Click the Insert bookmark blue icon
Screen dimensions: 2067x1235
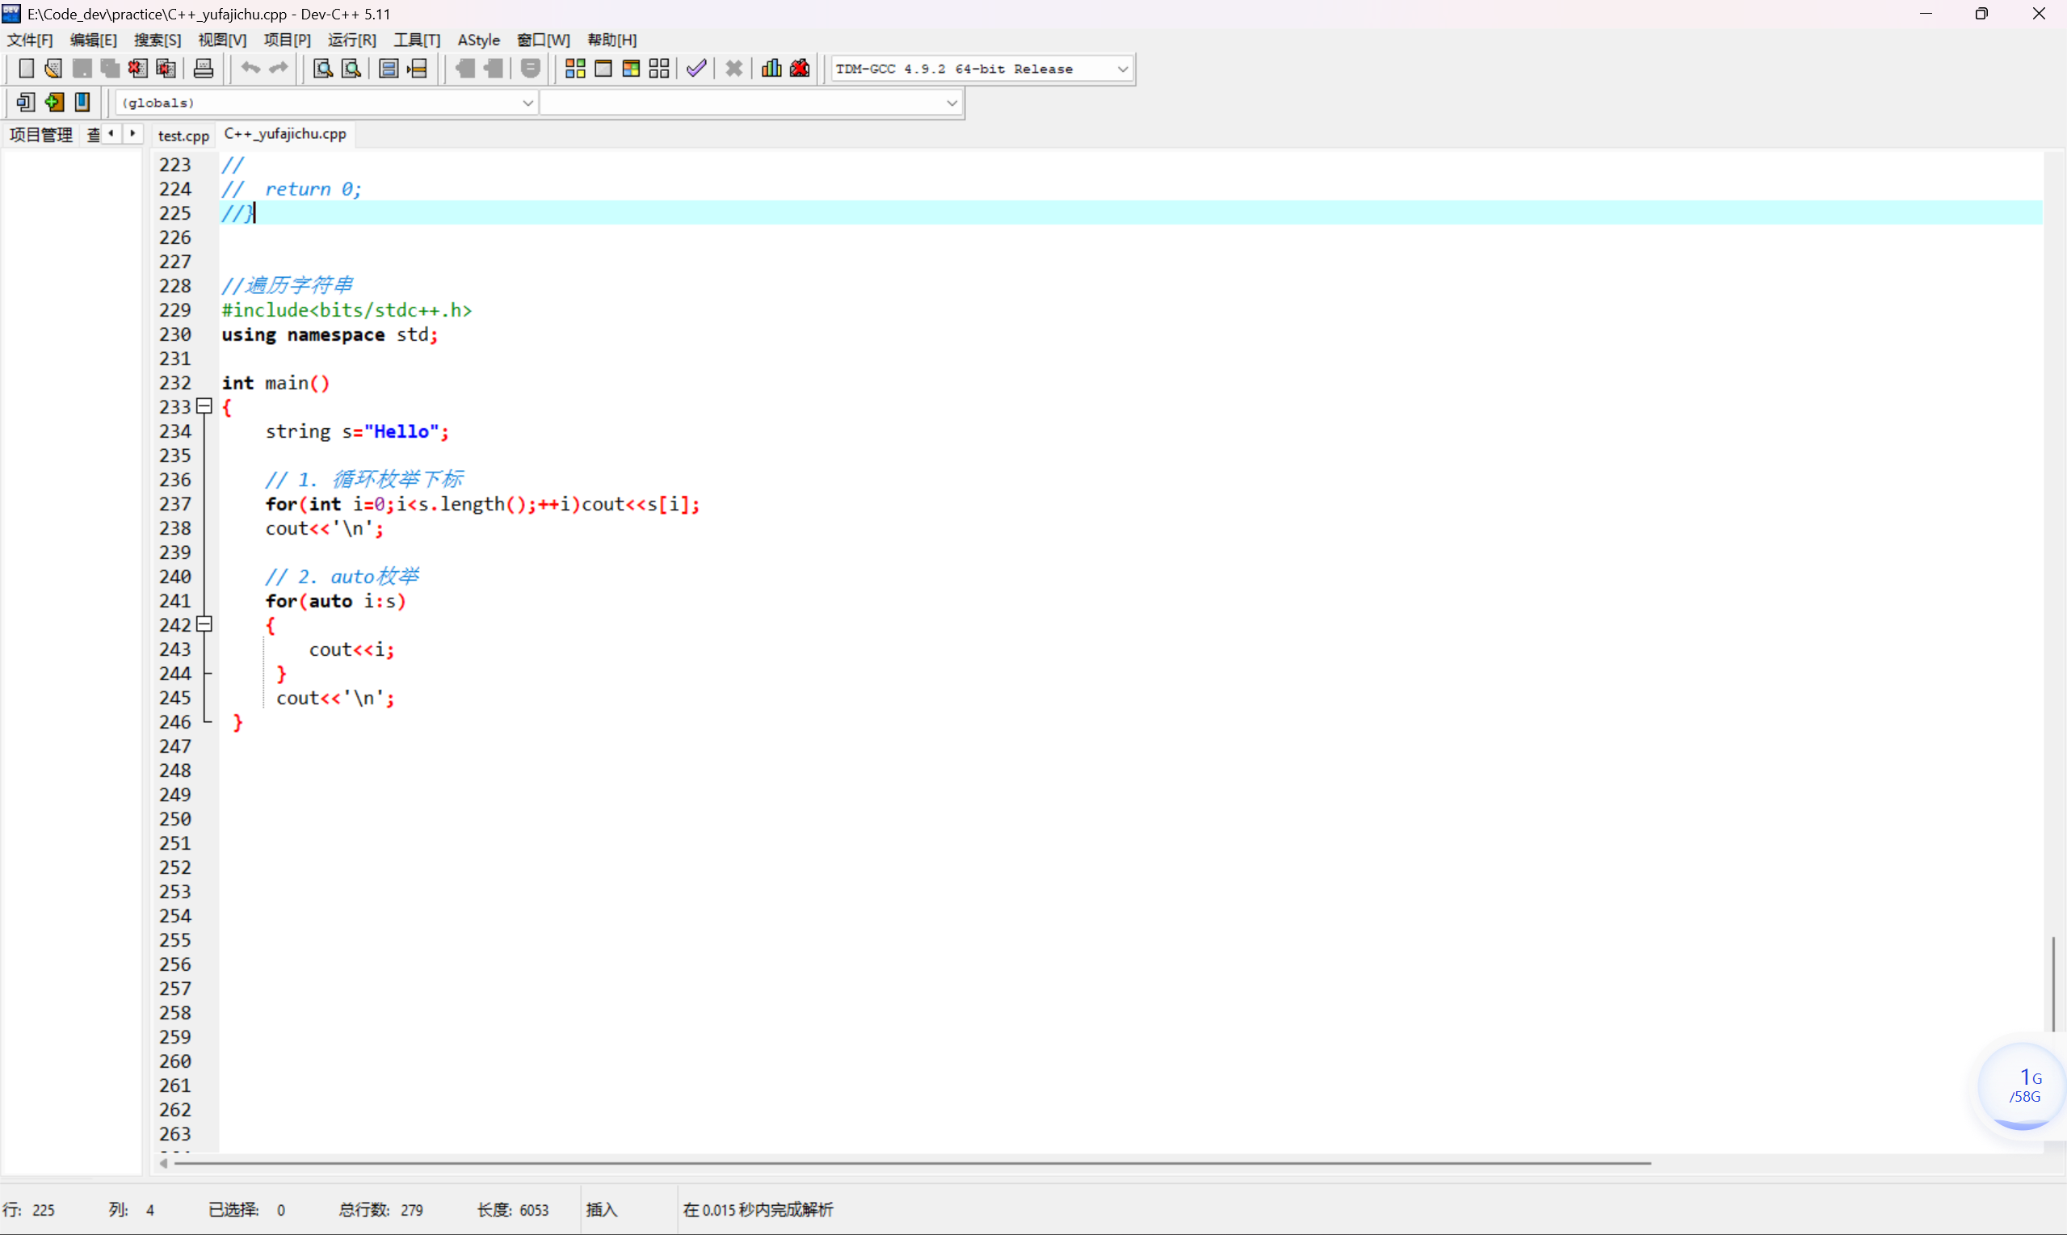82,103
